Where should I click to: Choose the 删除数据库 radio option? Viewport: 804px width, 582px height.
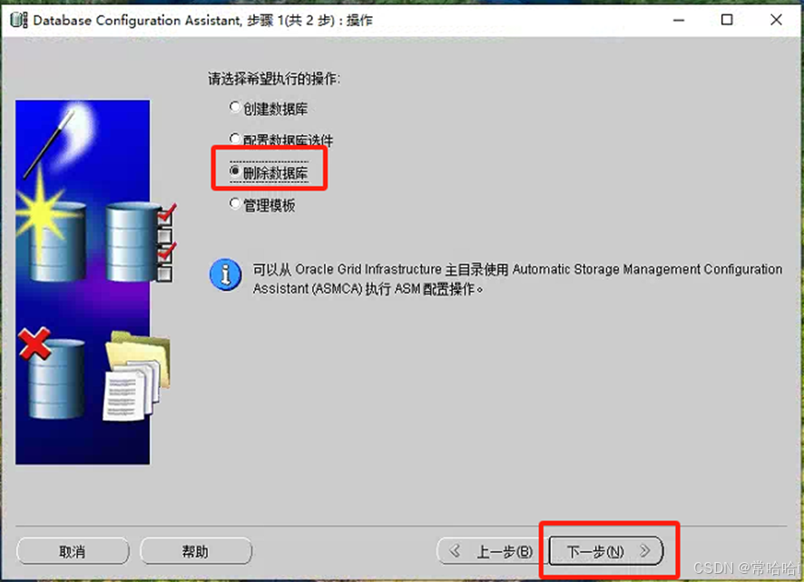(x=269, y=172)
